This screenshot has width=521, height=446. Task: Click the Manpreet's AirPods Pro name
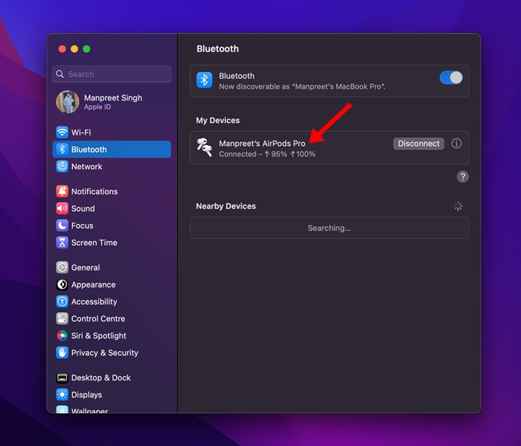[x=262, y=143]
